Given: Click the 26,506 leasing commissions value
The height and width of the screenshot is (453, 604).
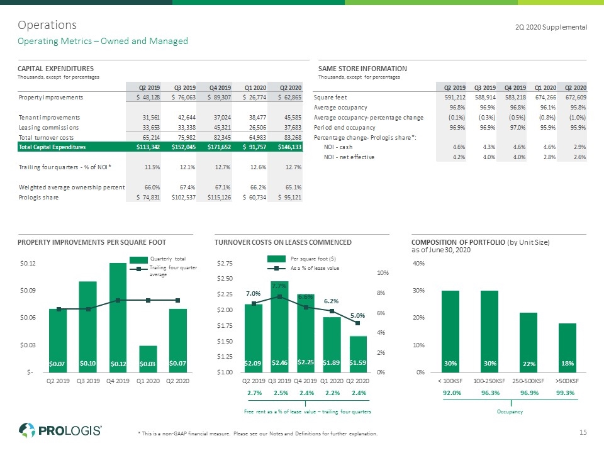Looking at the screenshot, I should pos(258,128).
